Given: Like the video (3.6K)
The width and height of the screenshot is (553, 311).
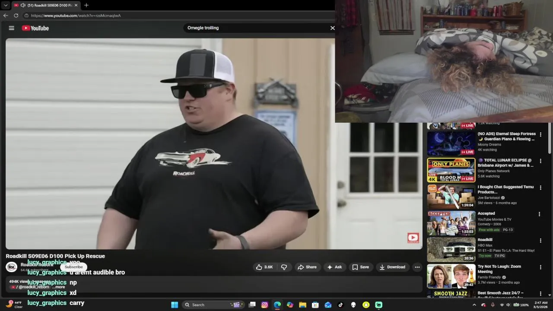Looking at the screenshot, I should pyautogui.click(x=264, y=267).
